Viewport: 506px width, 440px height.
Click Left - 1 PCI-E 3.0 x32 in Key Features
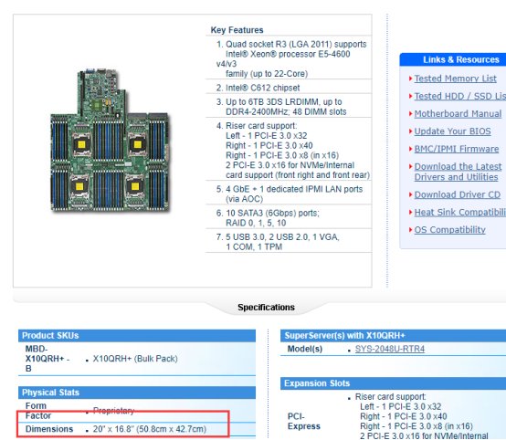pyautogui.click(x=266, y=136)
